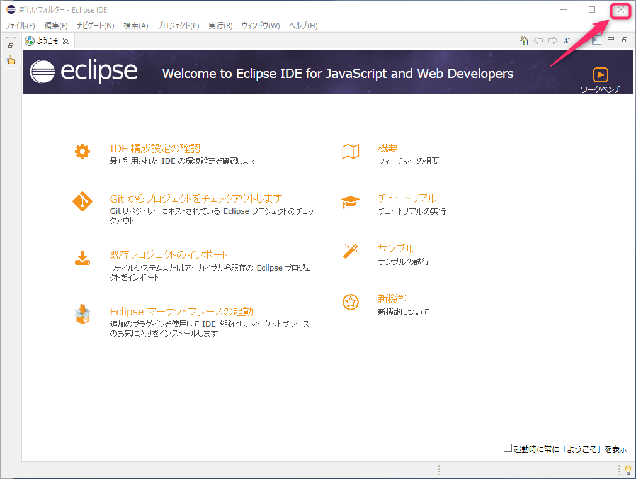Open the Customize Page checklist icon
The height and width of the screenshot is (479, 636).
pos(596,40)
